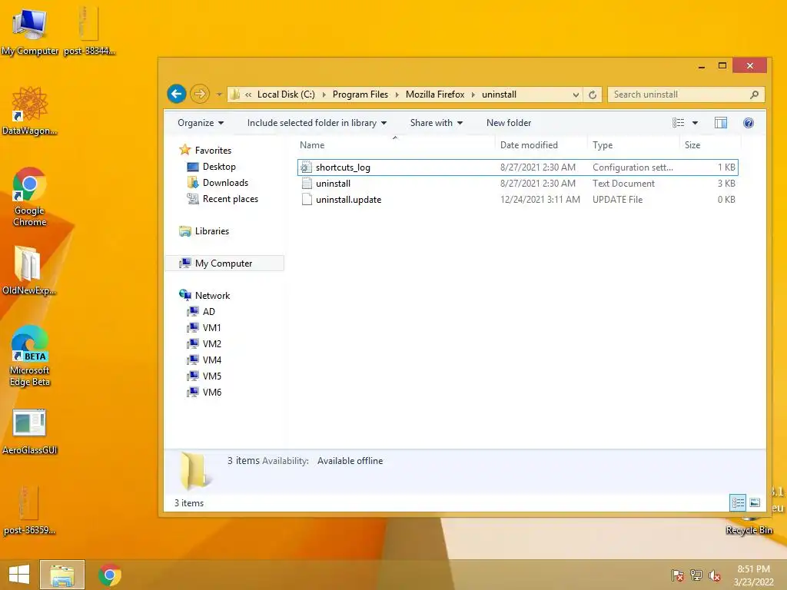Screen dimensions: 787x590
Task: Select the post-36359 desktop file
Action: pyautogui.click(x=29, y=509)
